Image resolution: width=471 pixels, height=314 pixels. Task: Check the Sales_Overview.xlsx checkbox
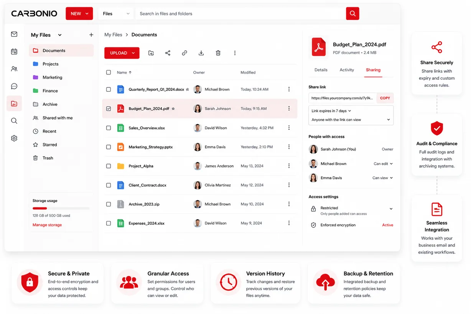coord(109,128)
